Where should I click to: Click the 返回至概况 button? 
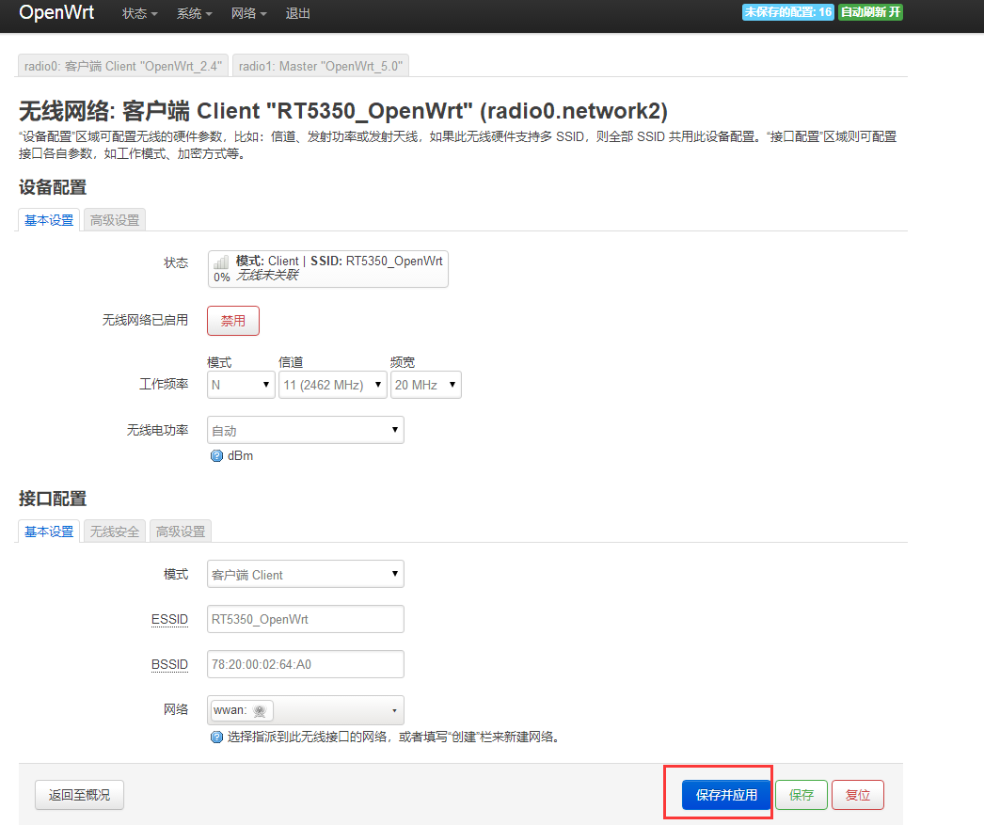pos(79,795)
